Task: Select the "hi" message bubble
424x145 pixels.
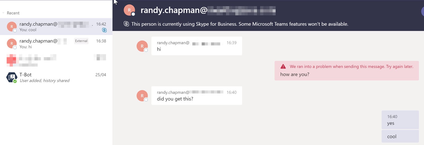Action: click(196, 46)
